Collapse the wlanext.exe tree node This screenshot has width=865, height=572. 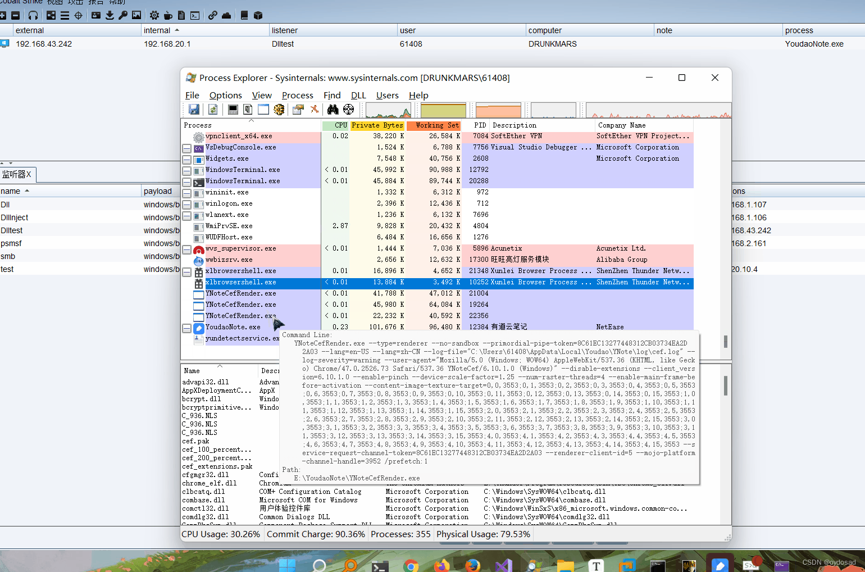click(186, 216)
